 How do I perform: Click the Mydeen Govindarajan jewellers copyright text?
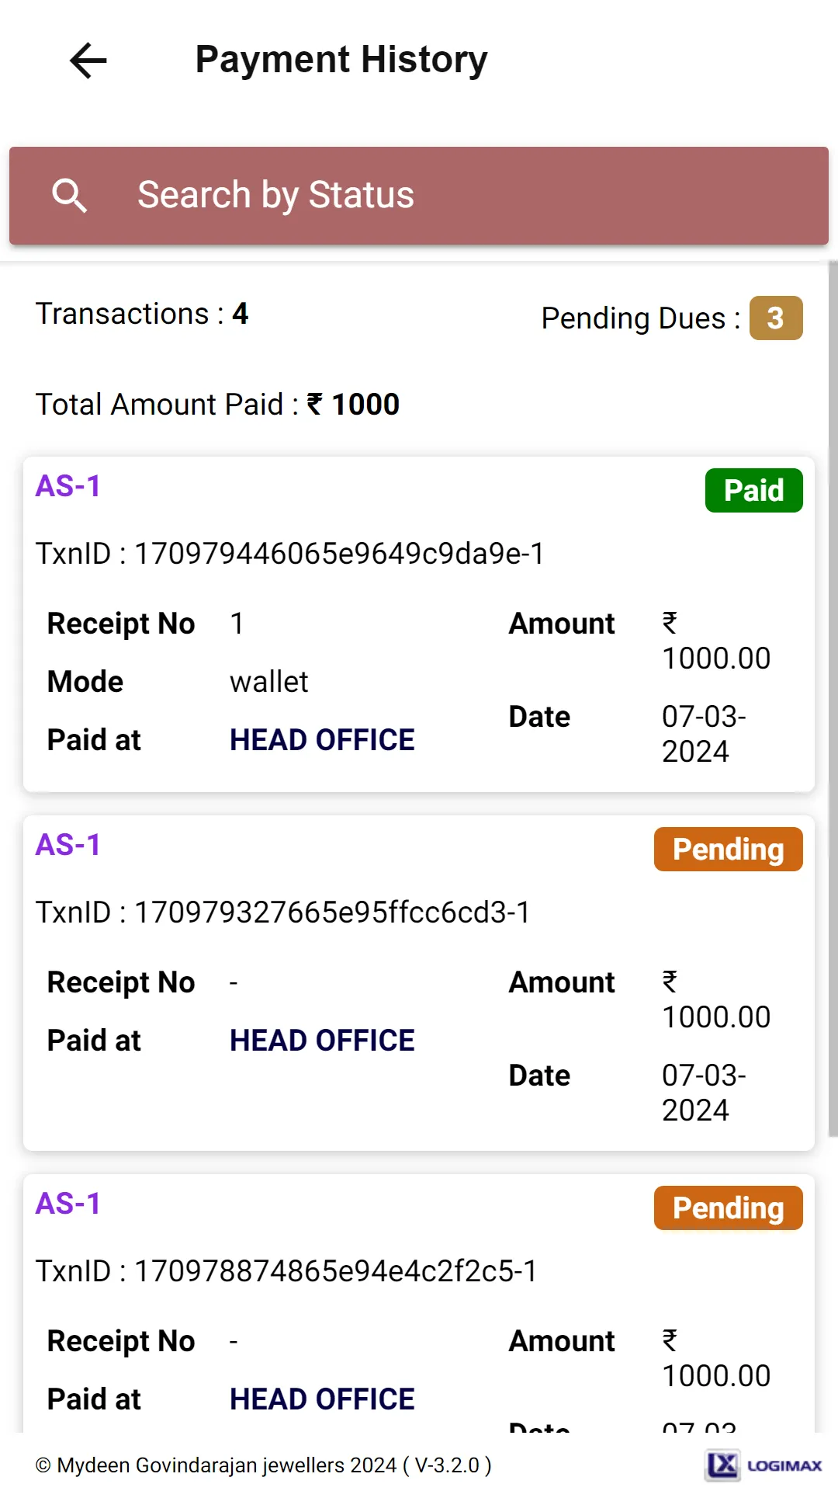click(x=264, y=1465)
